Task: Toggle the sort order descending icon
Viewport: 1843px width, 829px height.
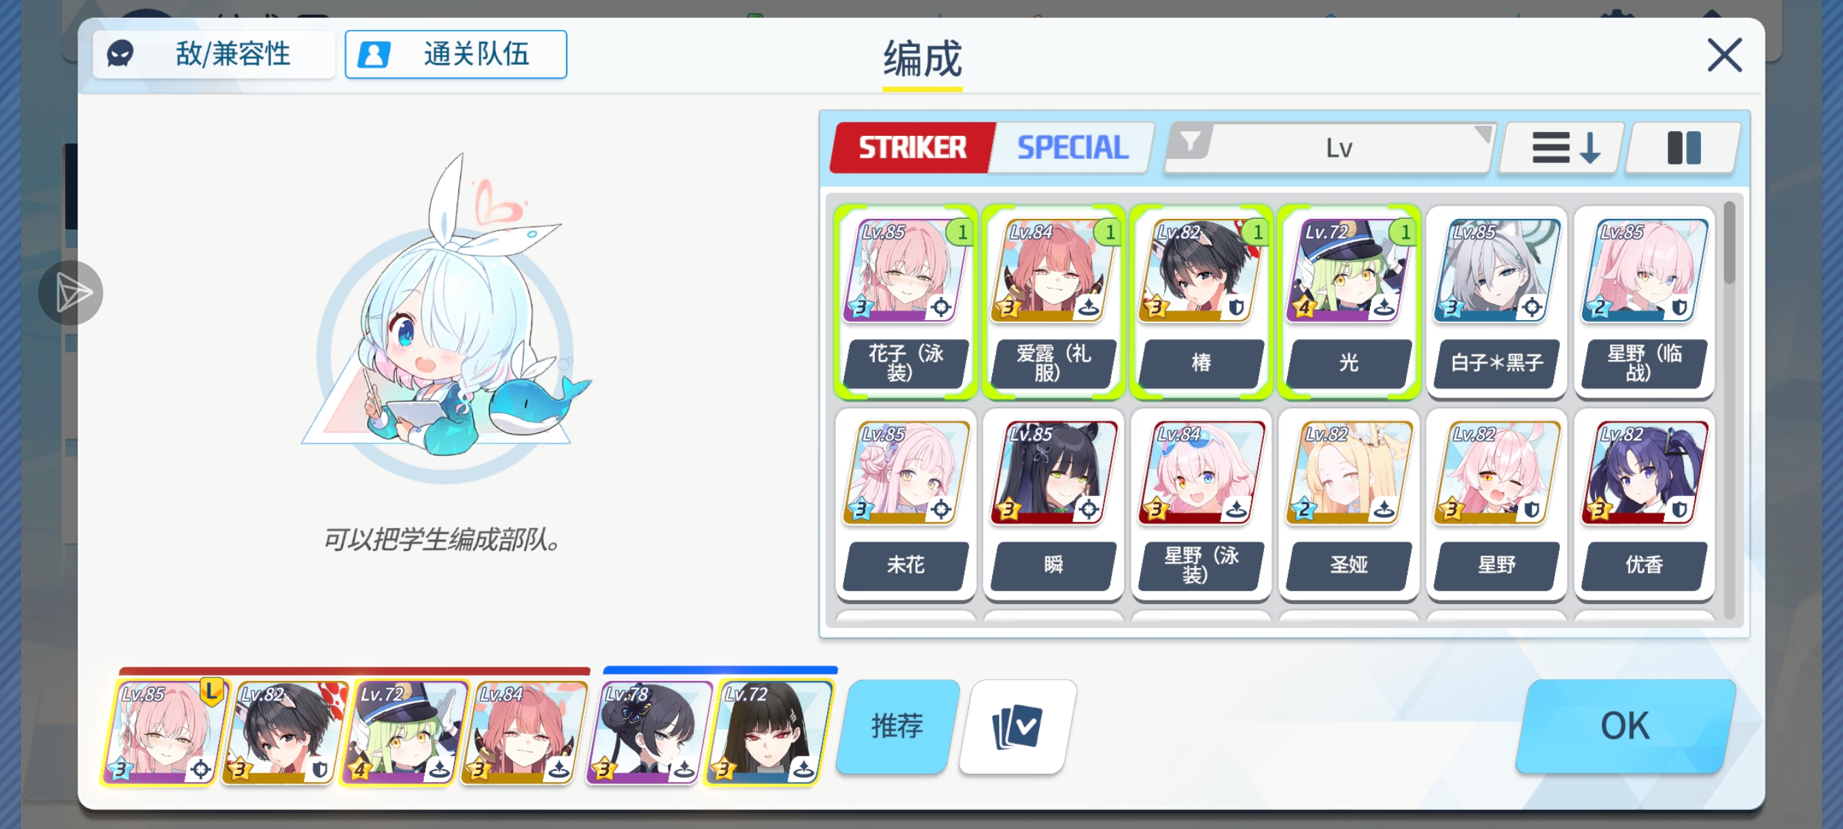Action: (1564, 148)
